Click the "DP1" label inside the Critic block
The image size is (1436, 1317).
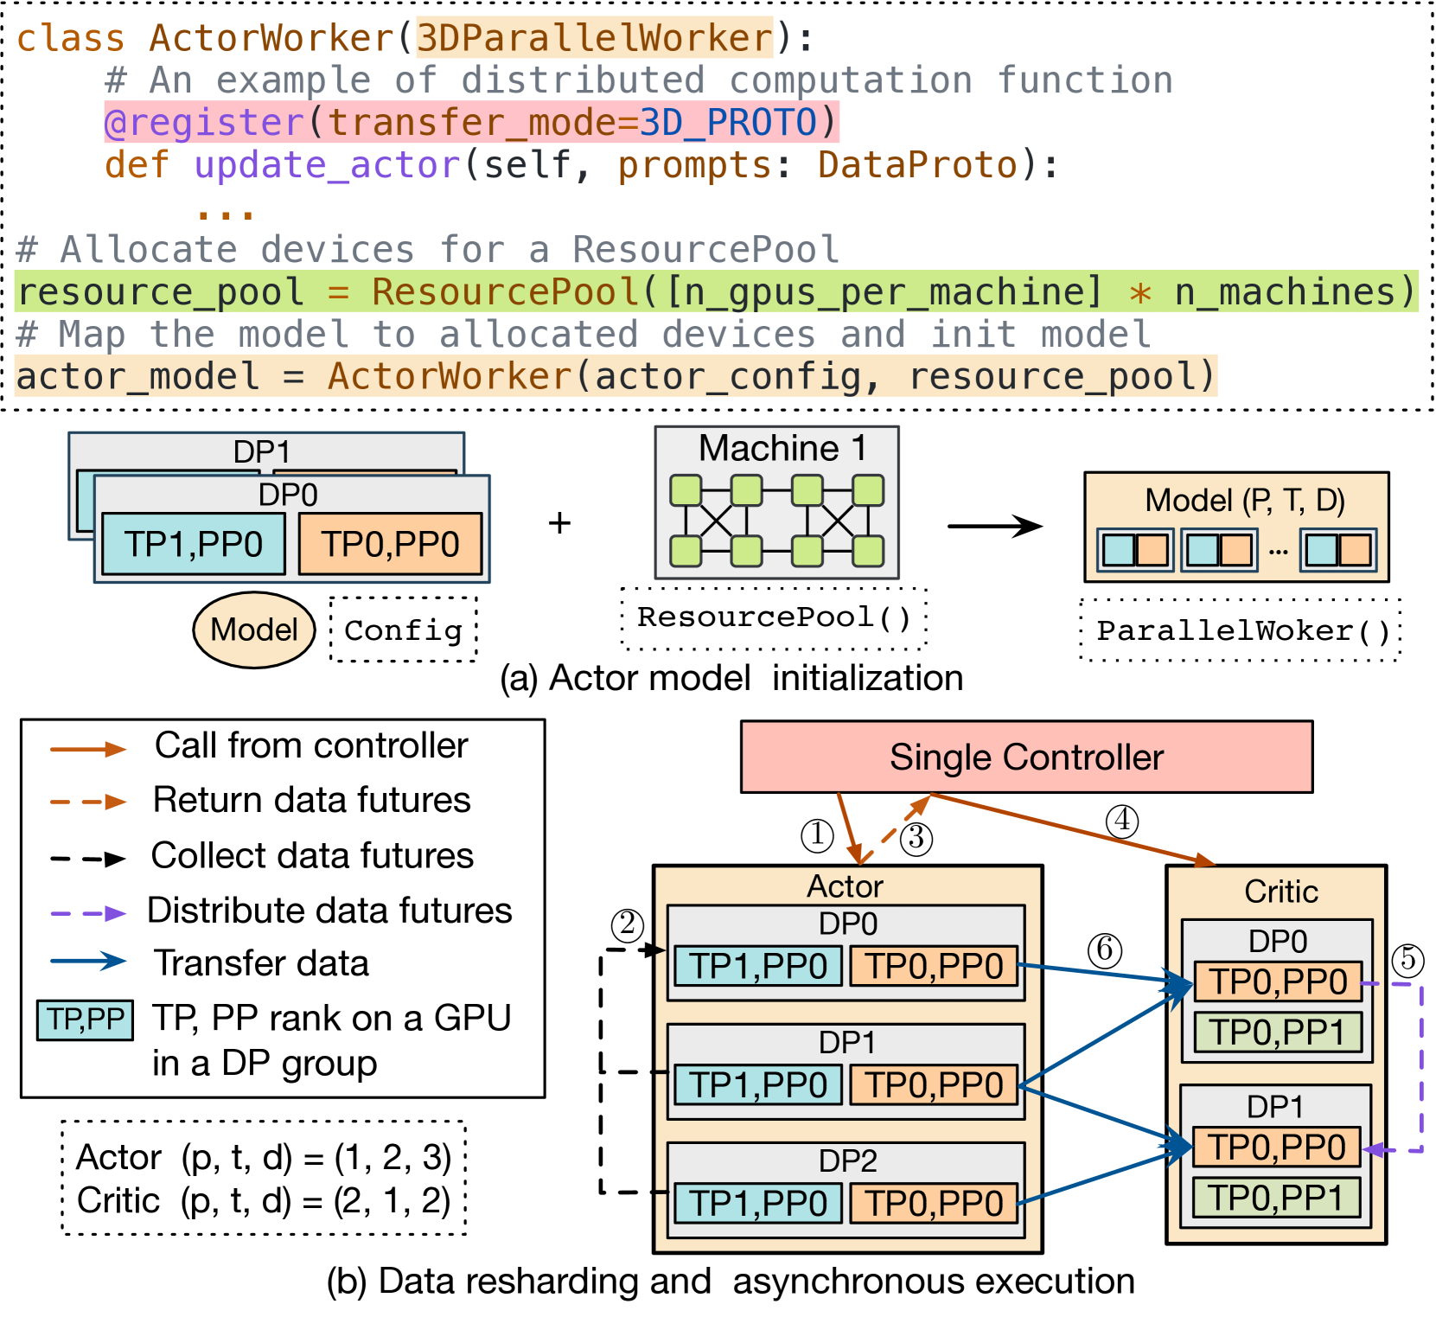click(x=1275, y=1106)
